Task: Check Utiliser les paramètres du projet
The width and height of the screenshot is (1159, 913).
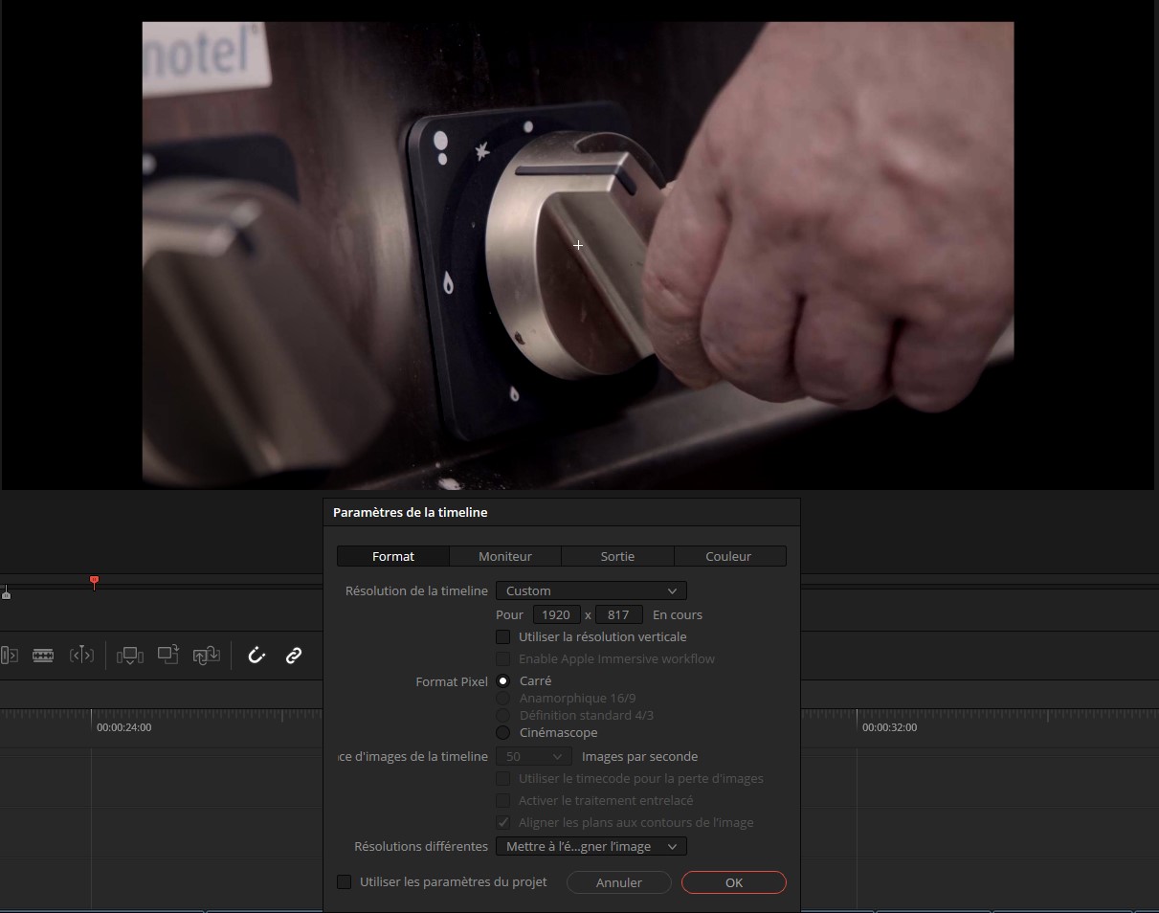Action: tap(345, 882)
